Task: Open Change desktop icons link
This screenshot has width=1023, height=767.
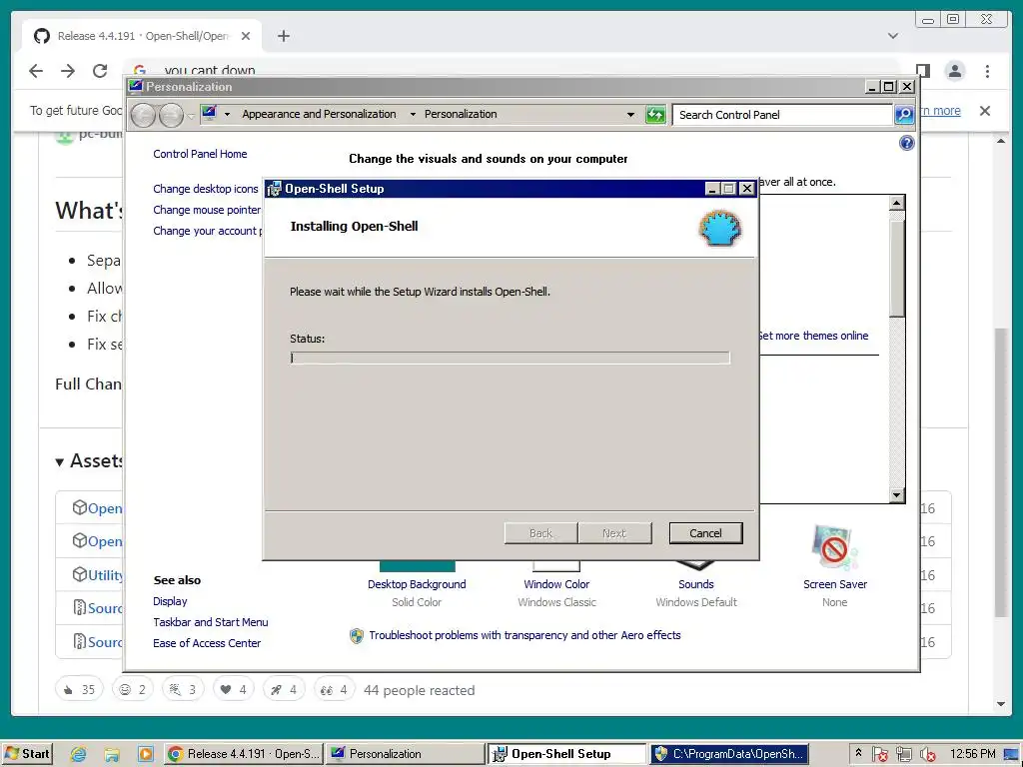Action: (206, 189)
